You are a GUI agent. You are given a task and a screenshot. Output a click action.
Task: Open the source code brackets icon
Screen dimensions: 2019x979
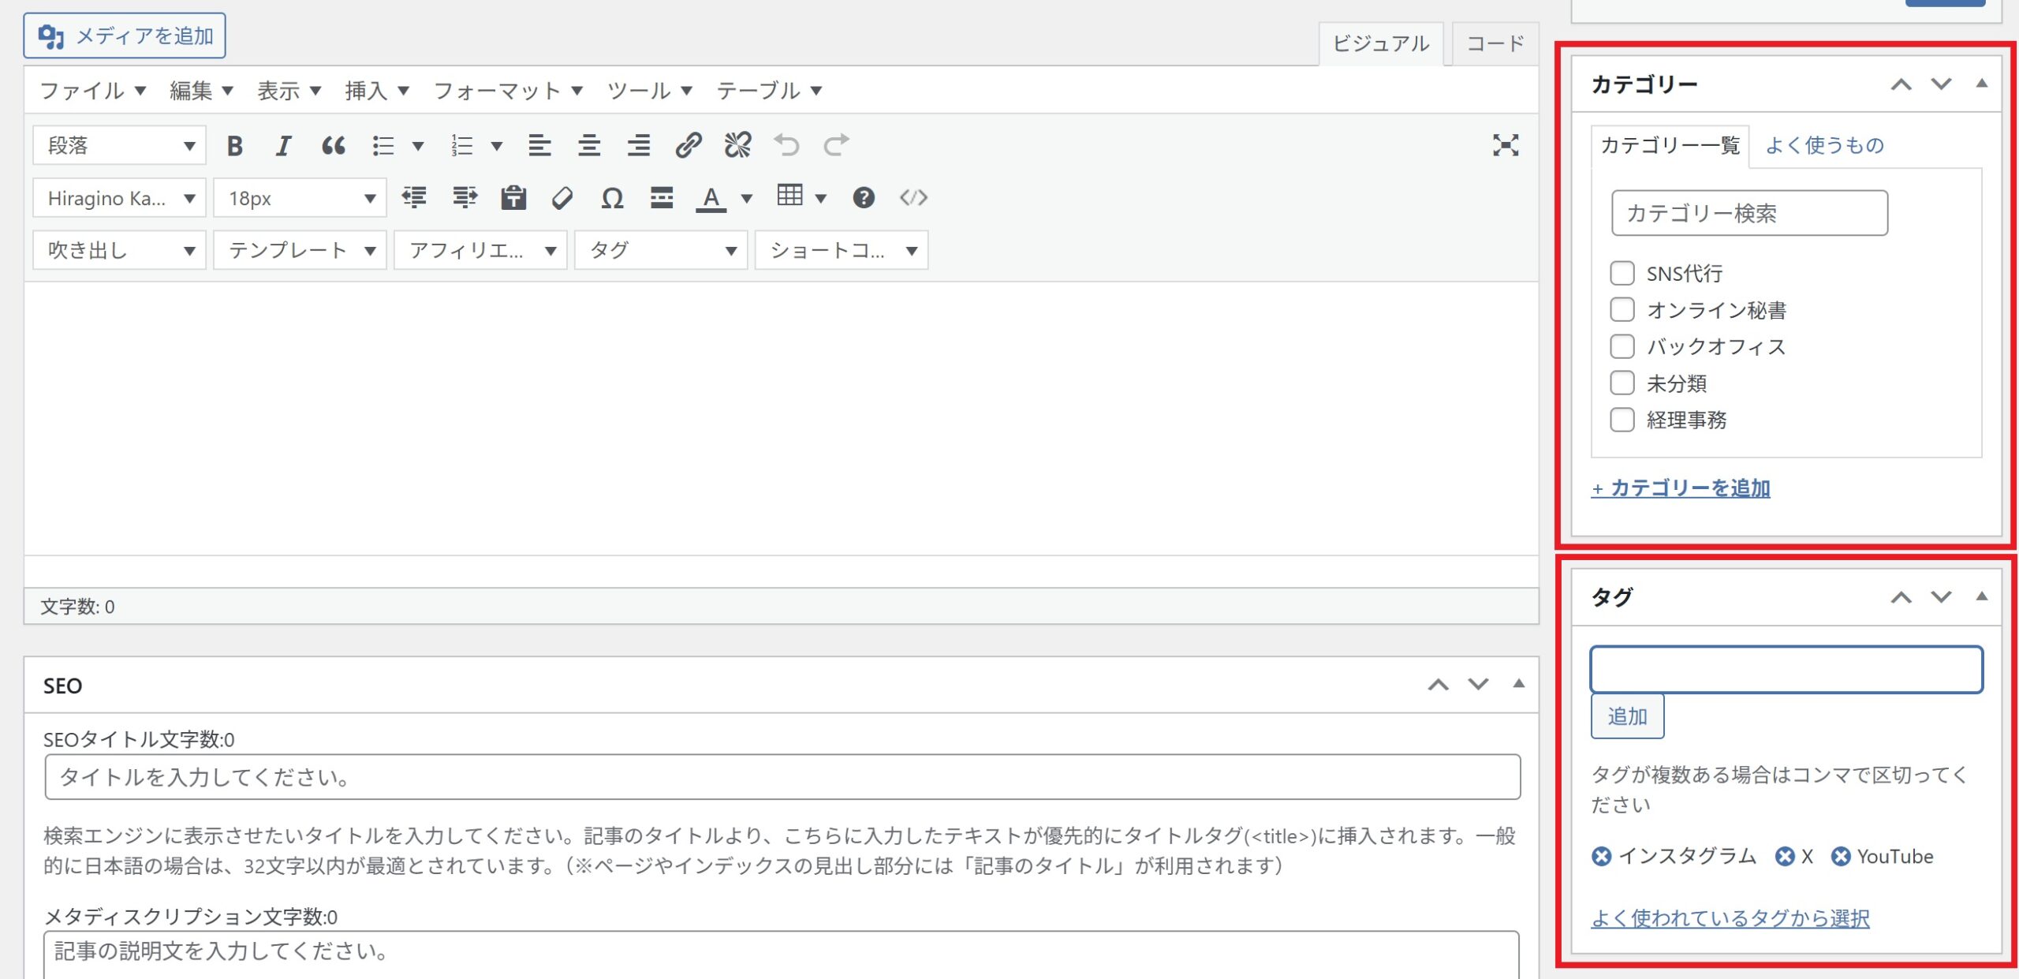click(913, 198)
